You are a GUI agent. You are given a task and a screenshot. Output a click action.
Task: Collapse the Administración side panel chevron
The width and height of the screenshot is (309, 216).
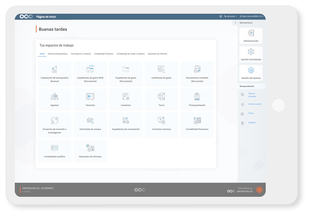tap(235, 22)
